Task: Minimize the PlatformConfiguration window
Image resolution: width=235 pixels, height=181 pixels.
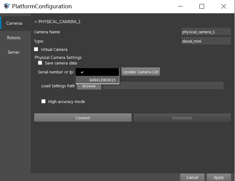Action: [180, 6]
